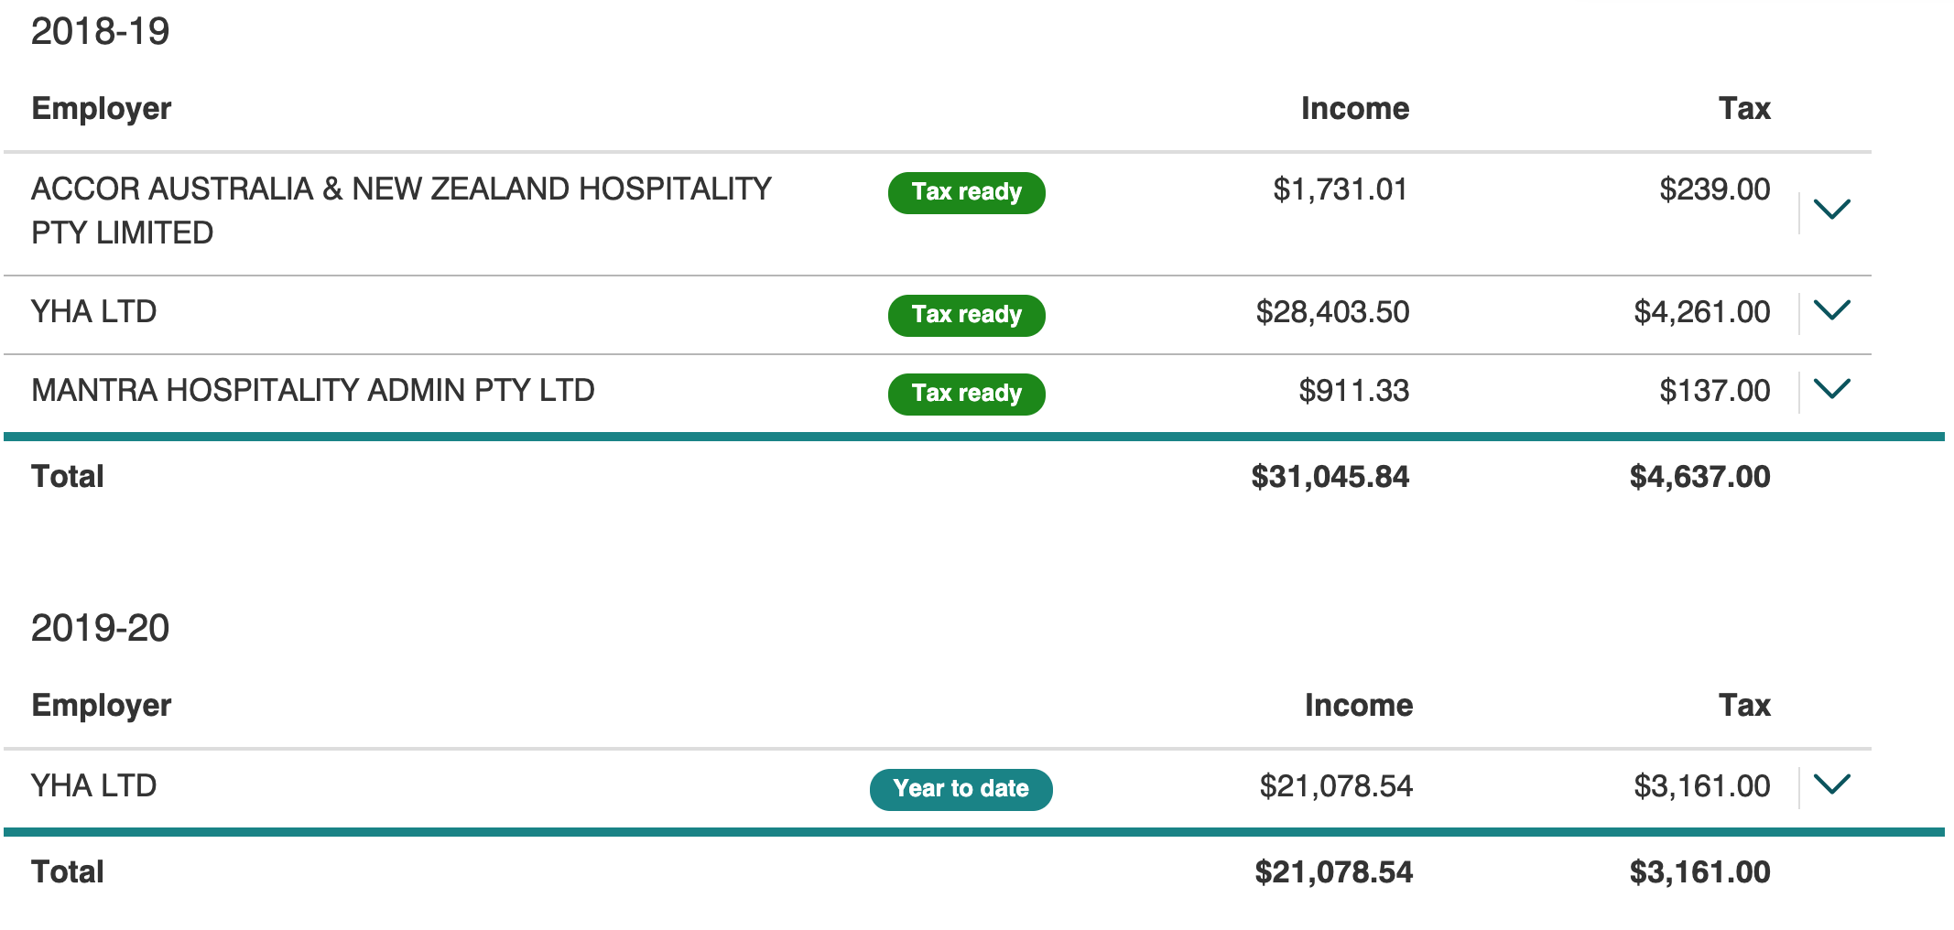Click the Income column header for 2019-20

click(x=1359, y=706)
